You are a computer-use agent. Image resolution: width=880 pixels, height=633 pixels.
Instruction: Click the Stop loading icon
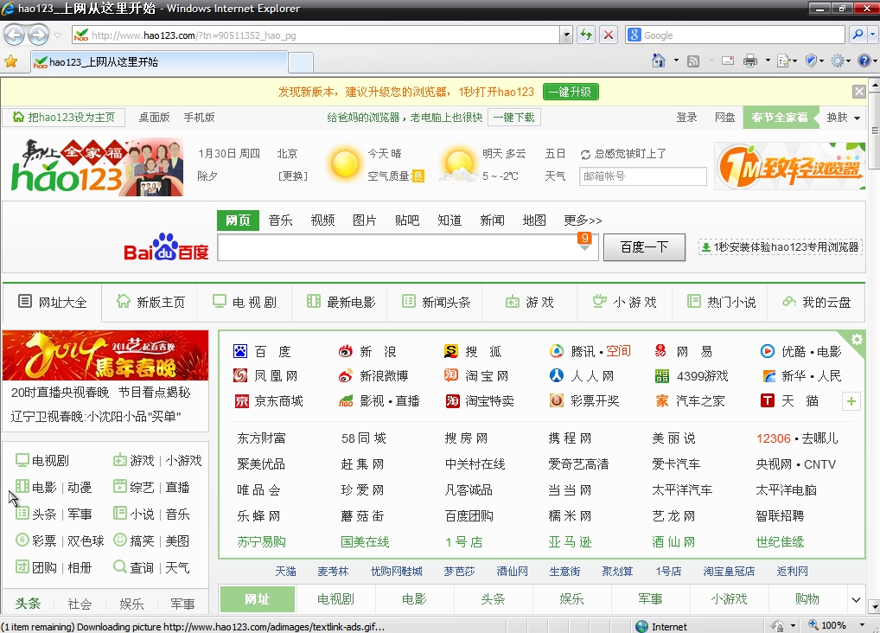609,35
